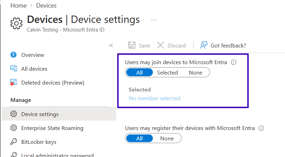Click No member selected link

click(x=155, y=98)
